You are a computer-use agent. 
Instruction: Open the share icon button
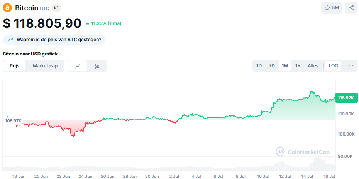(351, 8)
